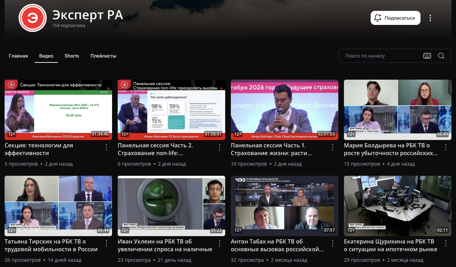
Task: Open options menu for Антон Табах video
Action: pos(333,243)
